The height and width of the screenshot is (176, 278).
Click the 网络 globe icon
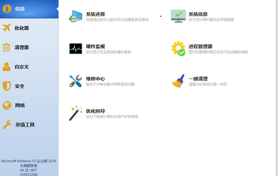(x=6, y=105)
